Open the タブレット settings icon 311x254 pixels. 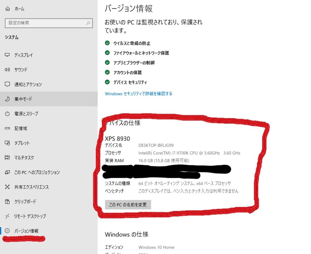click(x=8, y=143)
